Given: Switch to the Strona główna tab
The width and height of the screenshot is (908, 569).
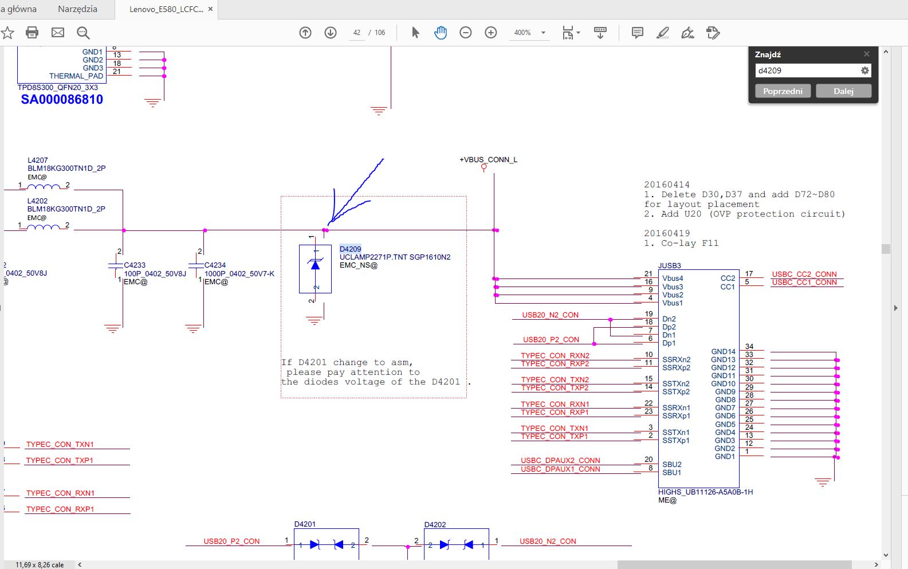Looking at the screenshot, I should 18,9.
